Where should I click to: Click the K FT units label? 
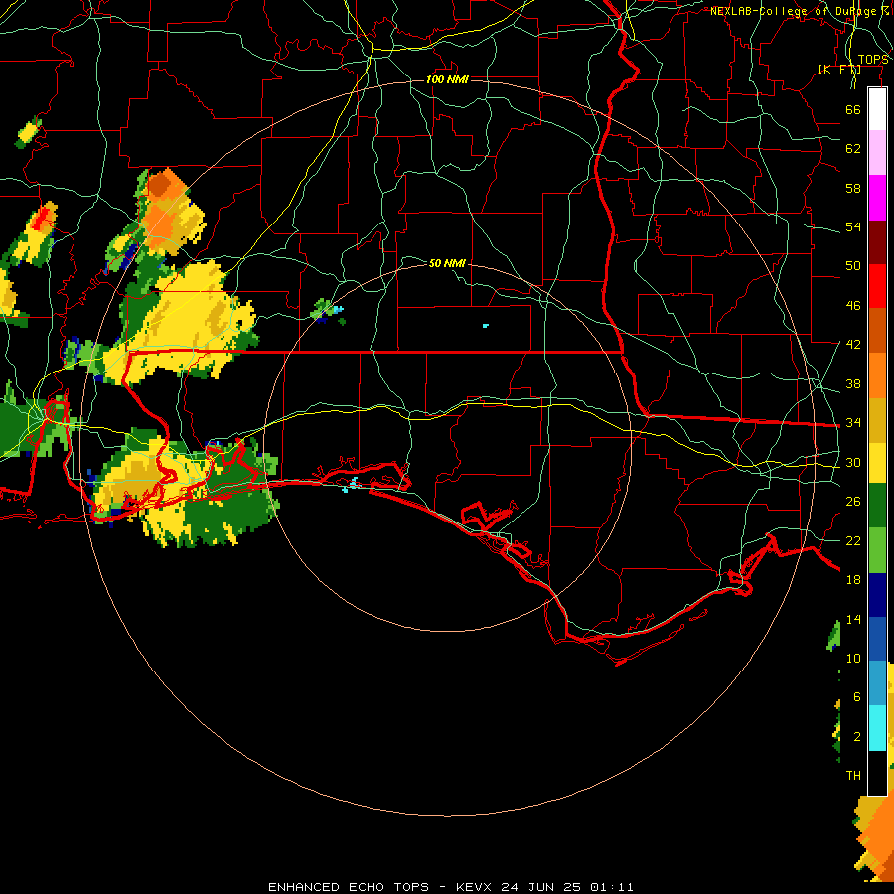[839, 69]
